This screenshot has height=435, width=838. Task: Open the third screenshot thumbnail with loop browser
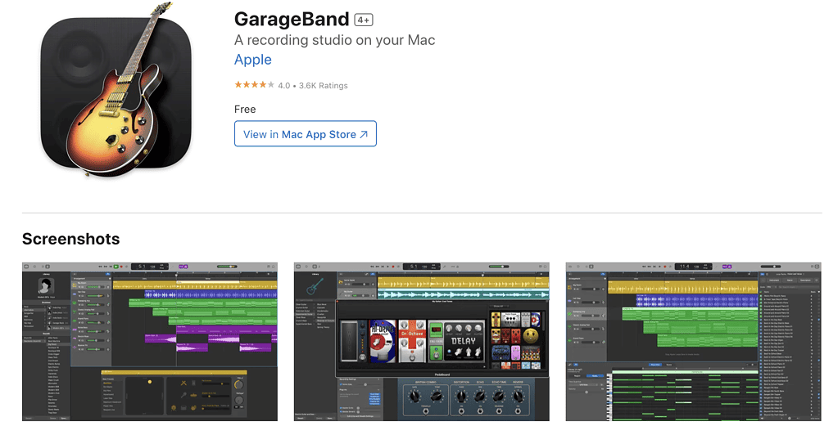693,342
